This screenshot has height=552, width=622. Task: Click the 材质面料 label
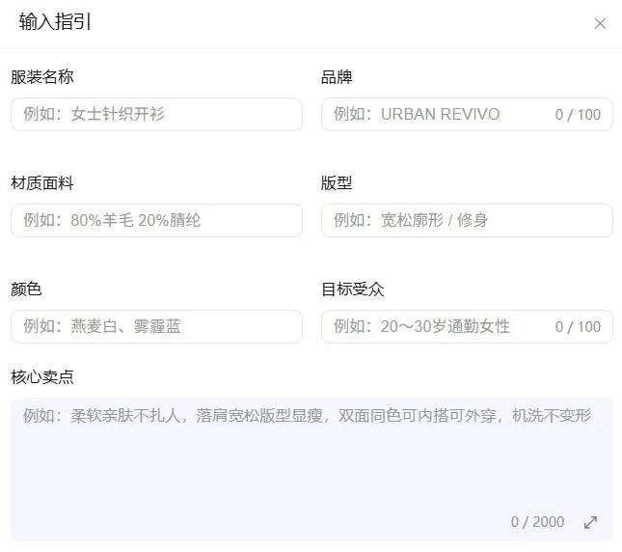[42, 183]
